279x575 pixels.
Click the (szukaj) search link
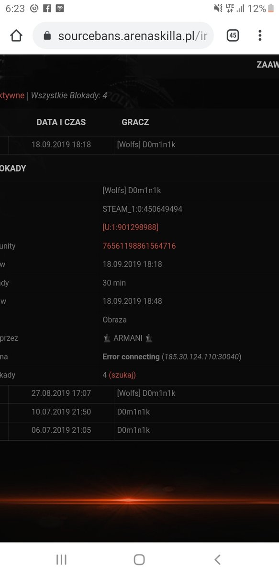coord(123,375)
